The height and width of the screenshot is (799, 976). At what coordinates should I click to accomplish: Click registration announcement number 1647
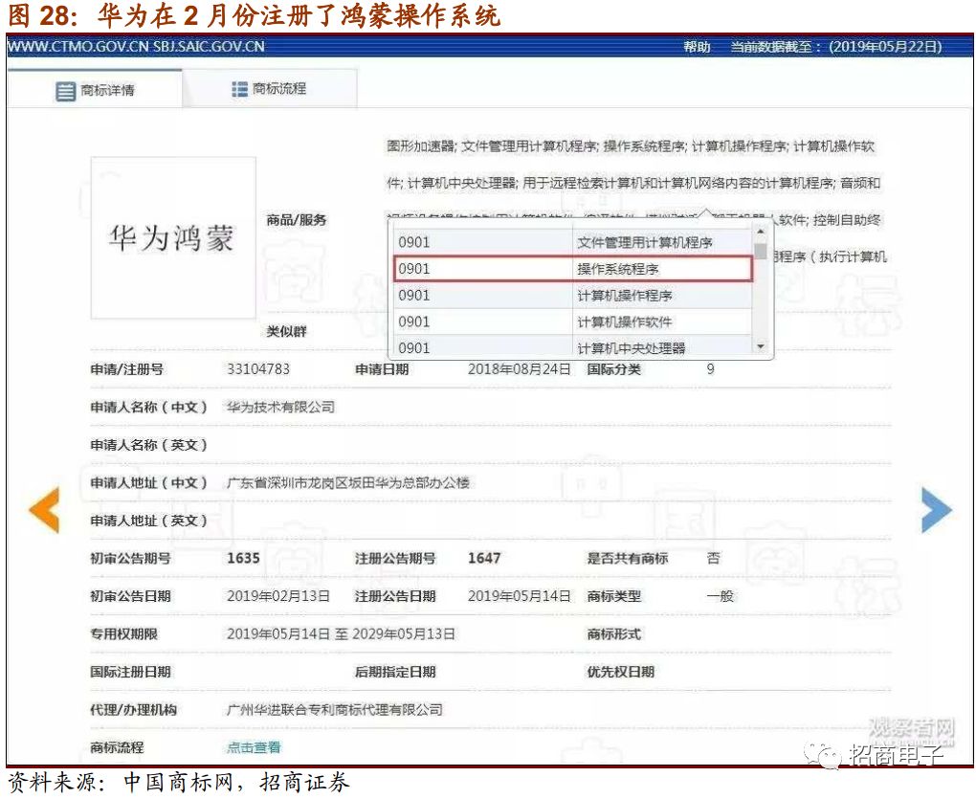[484, 558]
